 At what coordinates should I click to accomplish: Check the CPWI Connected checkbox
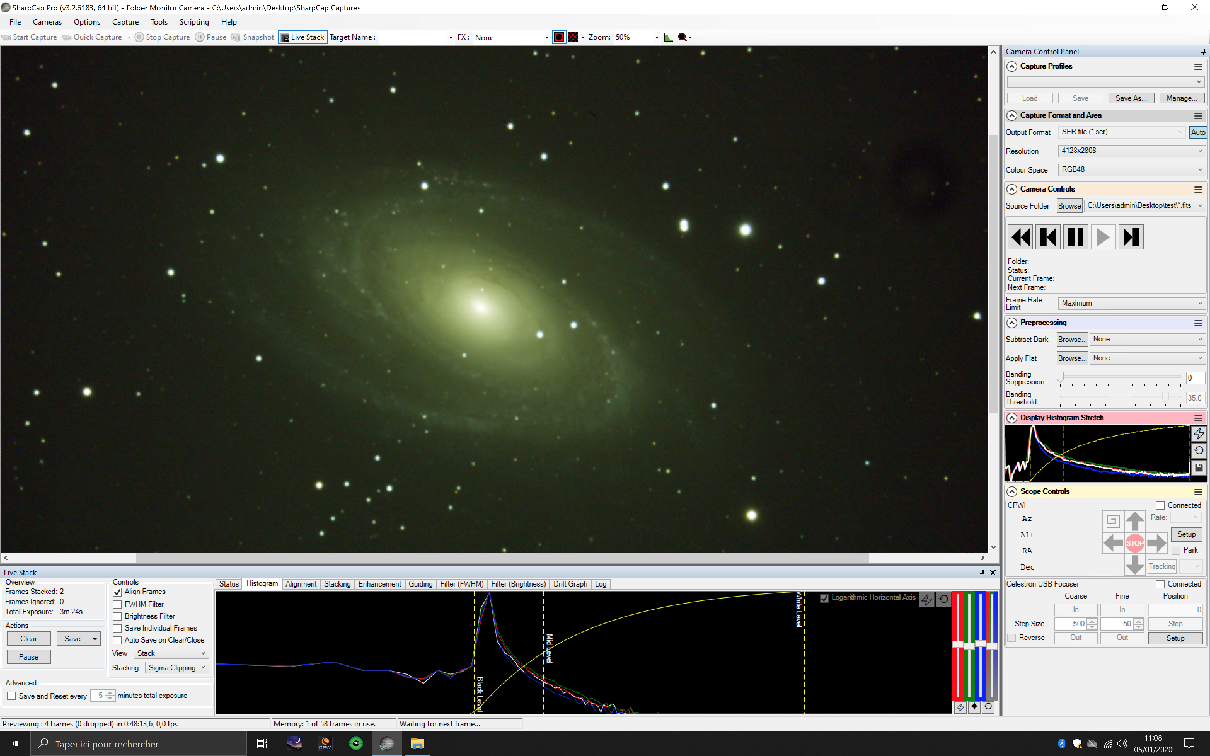click(1160, 506)
